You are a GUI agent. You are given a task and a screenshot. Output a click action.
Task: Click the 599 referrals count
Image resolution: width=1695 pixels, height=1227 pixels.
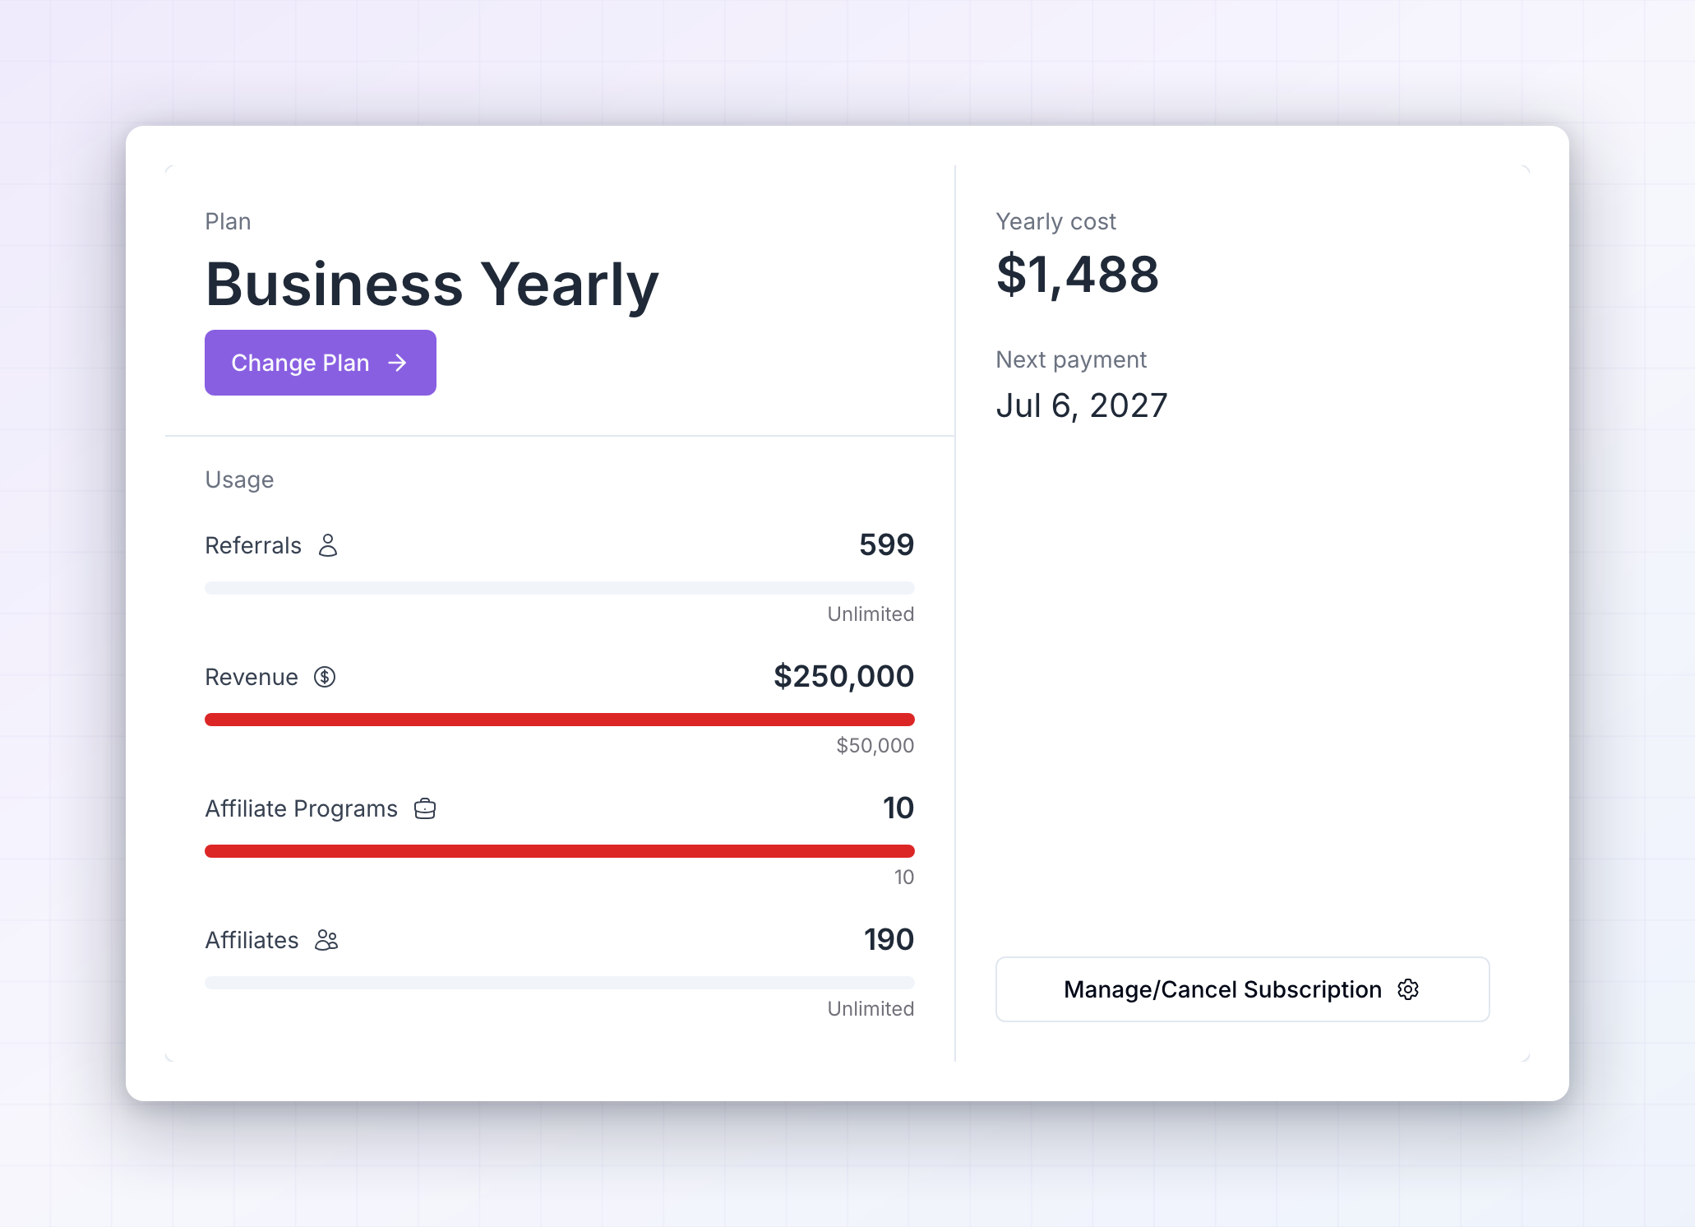click(886, 544)
